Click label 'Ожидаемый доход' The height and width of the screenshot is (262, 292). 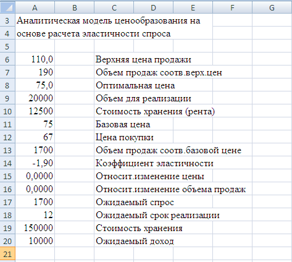tap(135, 241)
